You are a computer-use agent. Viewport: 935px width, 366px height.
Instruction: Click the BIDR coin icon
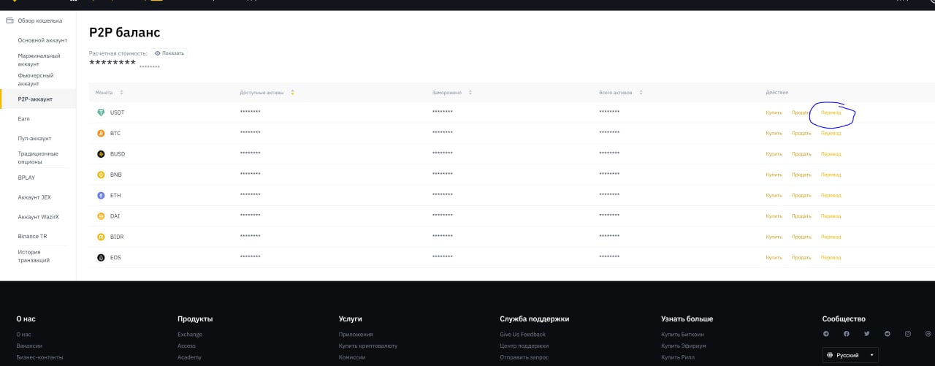point(101,237)
